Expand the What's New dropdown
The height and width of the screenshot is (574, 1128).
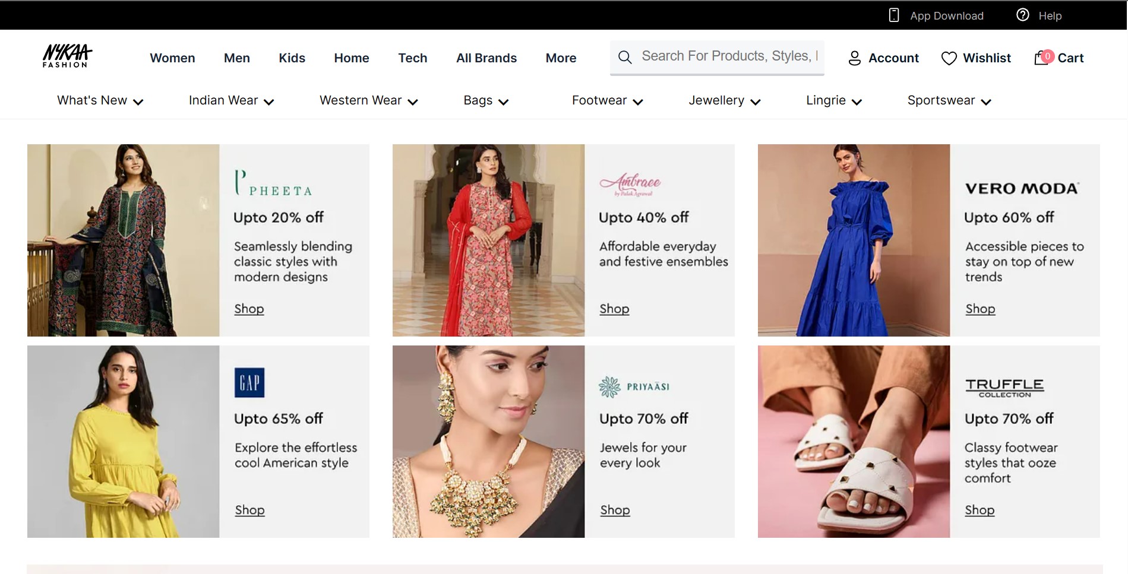(x=99, y=100)
